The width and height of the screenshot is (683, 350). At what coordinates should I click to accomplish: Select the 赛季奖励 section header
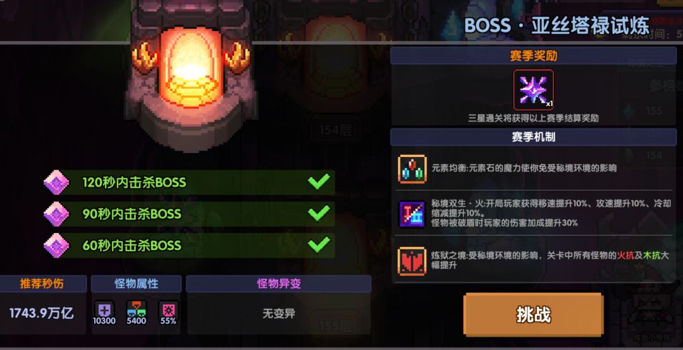coord(534,56)
